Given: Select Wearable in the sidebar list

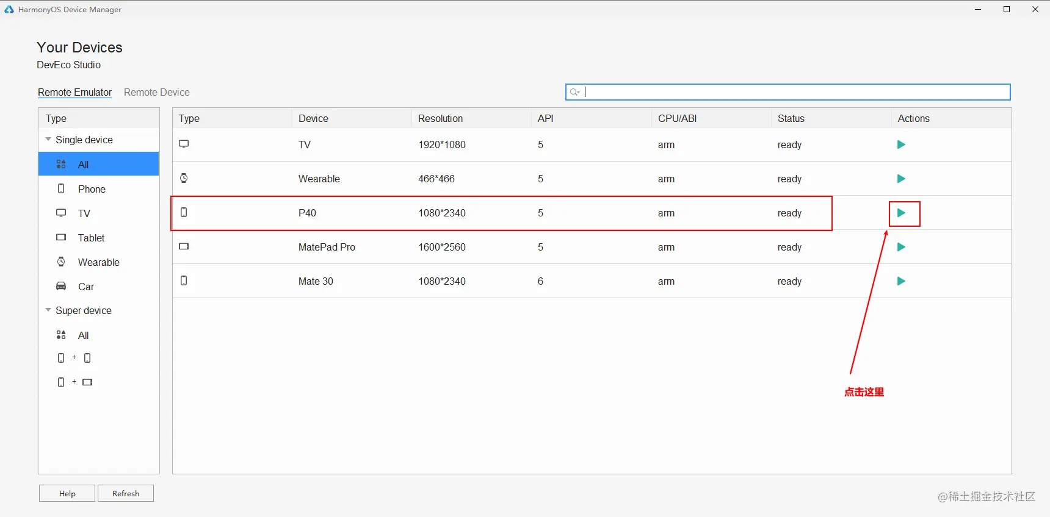Looking at the screenshot, I should 98,262.
